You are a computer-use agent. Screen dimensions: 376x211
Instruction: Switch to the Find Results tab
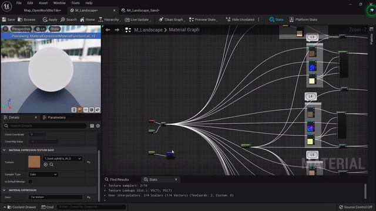(117, 179)
